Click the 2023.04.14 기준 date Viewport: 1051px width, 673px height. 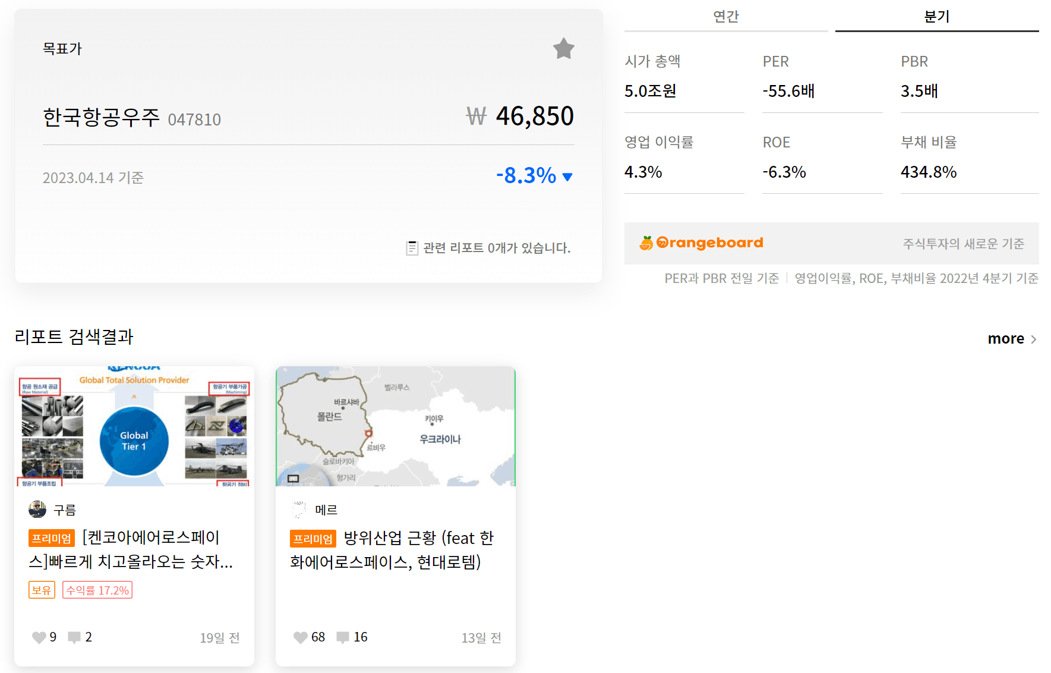[x=93, y=178]
